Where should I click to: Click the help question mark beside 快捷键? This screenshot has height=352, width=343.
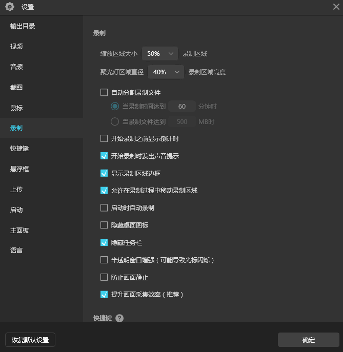[x=119, y=318]
